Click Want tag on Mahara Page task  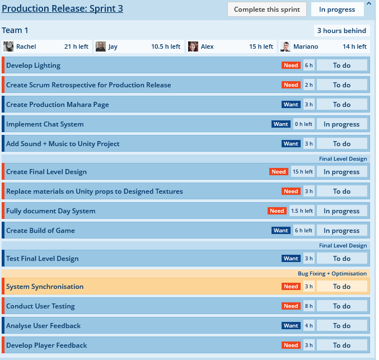(x=291, y=105)
